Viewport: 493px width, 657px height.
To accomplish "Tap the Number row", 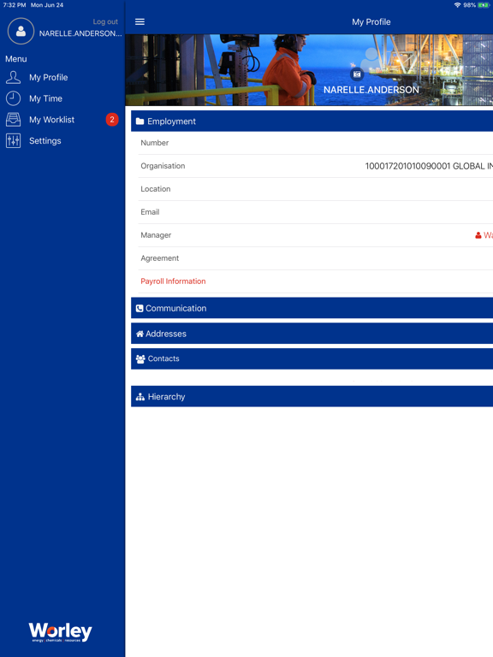I will click(x=316, y=143).
